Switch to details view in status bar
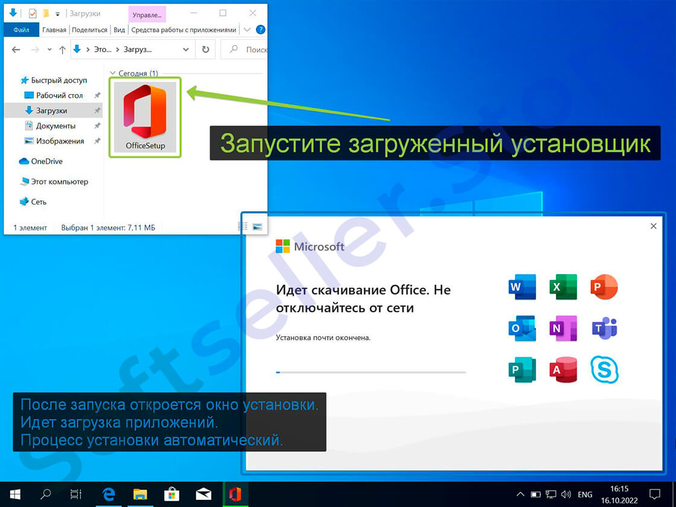 click(244, 227)
